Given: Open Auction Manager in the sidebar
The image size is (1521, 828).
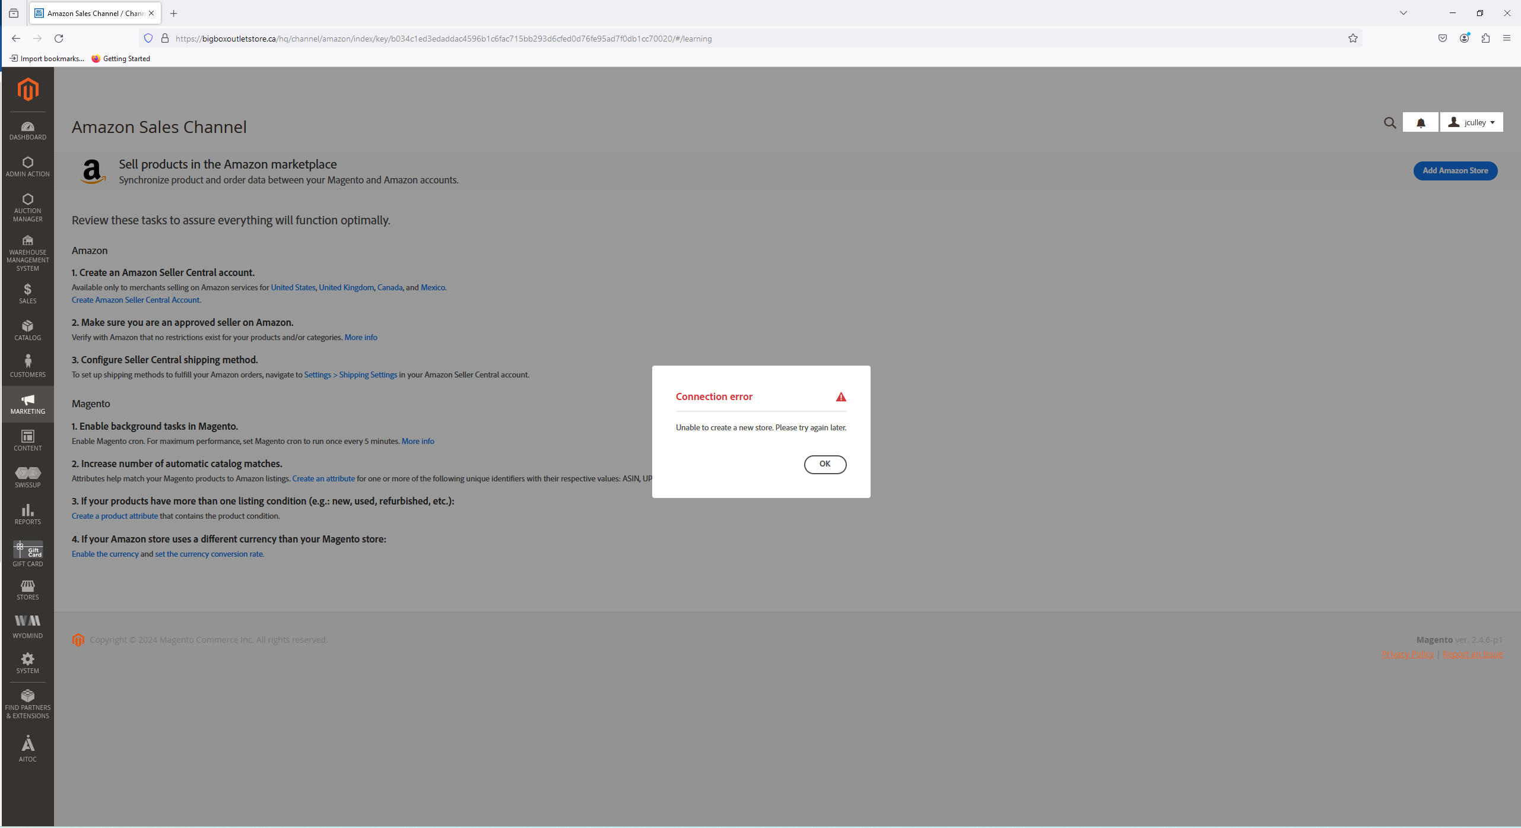Looking at the screenshot, I should [x=27, y=207].
